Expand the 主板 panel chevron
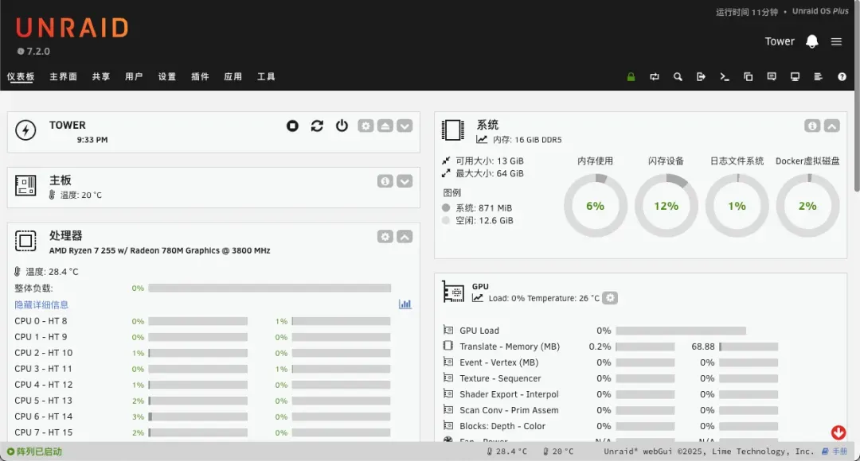 pyautogui.click(x=405, y=181)
